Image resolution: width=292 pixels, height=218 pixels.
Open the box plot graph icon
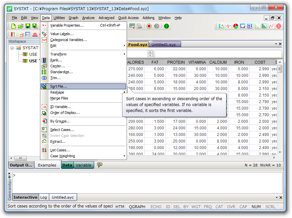(250, 26)
